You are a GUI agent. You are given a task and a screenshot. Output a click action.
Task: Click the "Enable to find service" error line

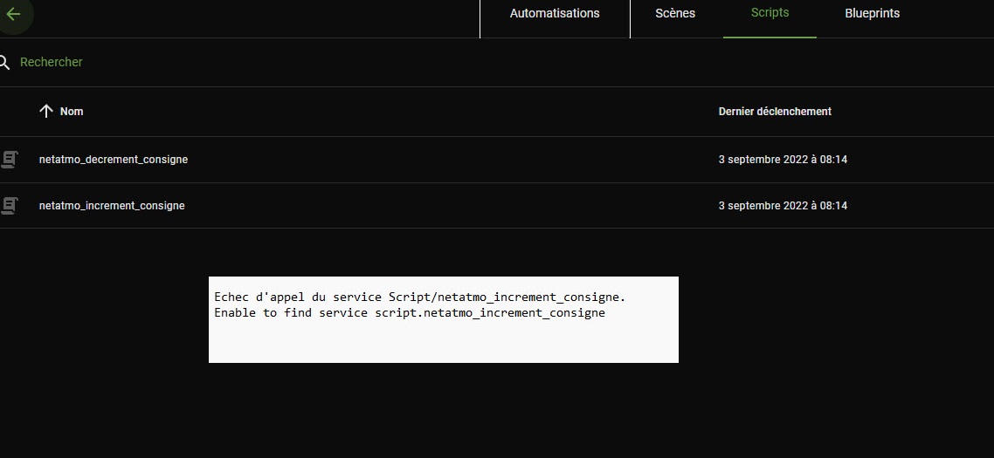(409, 312)
